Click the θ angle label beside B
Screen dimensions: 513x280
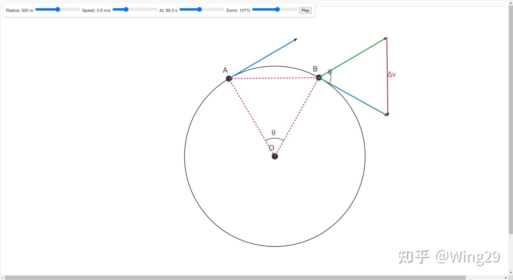330,72
